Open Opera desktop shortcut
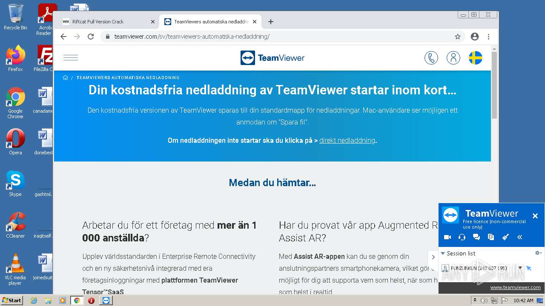 15,142
